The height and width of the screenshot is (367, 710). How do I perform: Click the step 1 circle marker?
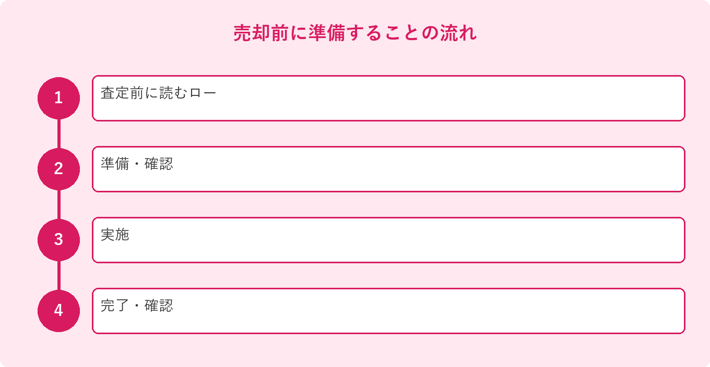[x=58, y=98]
